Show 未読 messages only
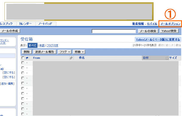Screen dimensions: 182x116 click(x=42, y=45)
